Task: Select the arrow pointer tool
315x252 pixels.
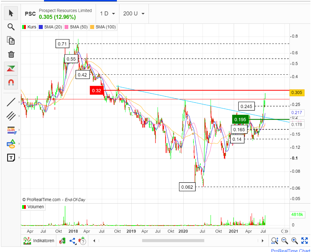Action: 11,13
